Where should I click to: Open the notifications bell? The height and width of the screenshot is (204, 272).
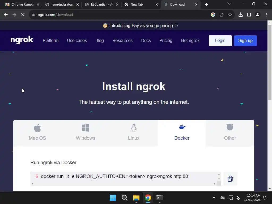click(x=265, y=198)
